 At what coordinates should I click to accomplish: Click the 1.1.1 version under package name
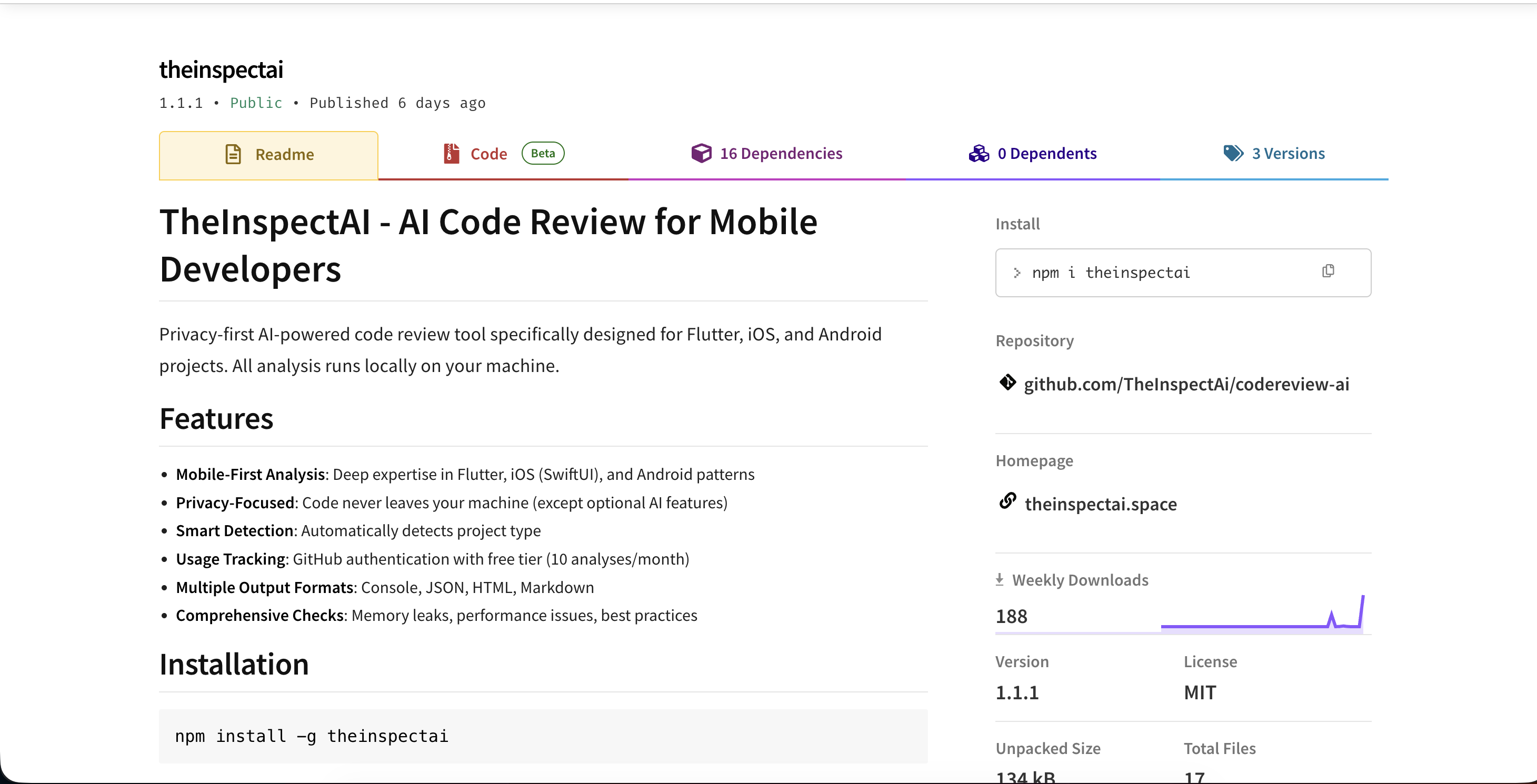(181, 103)
